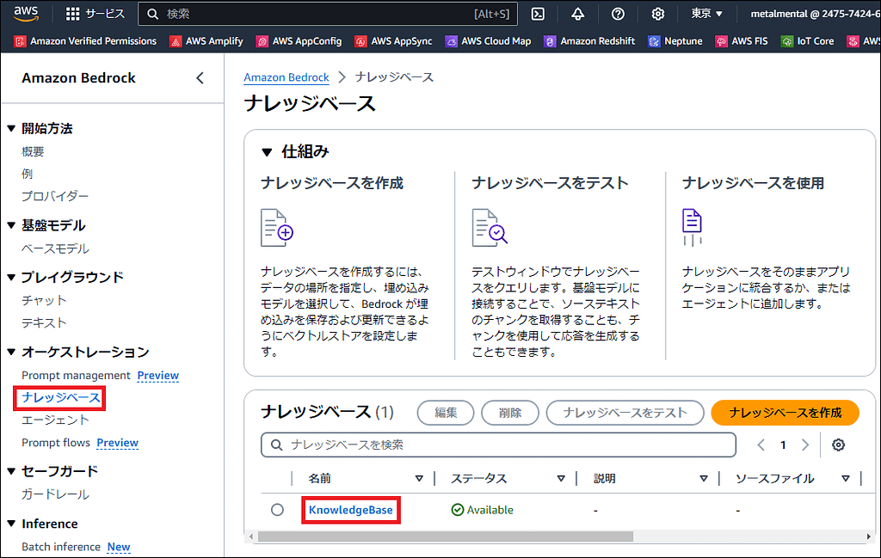Click the ナレッジベースを作成 button
This screenshot has height=558, width=881.
point(785,413)
